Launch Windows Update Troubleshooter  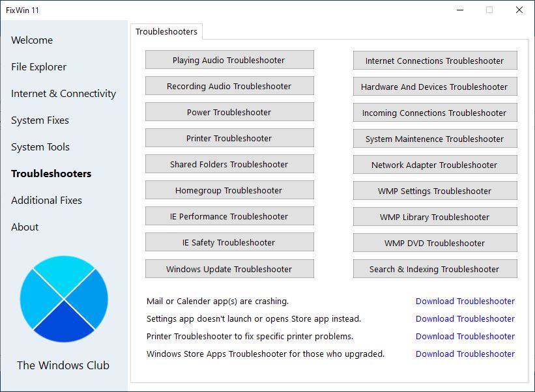[229, 269]
